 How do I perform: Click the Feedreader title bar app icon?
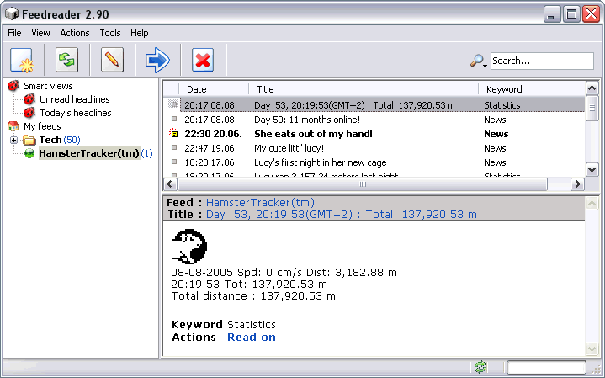(x=12, y=14)
